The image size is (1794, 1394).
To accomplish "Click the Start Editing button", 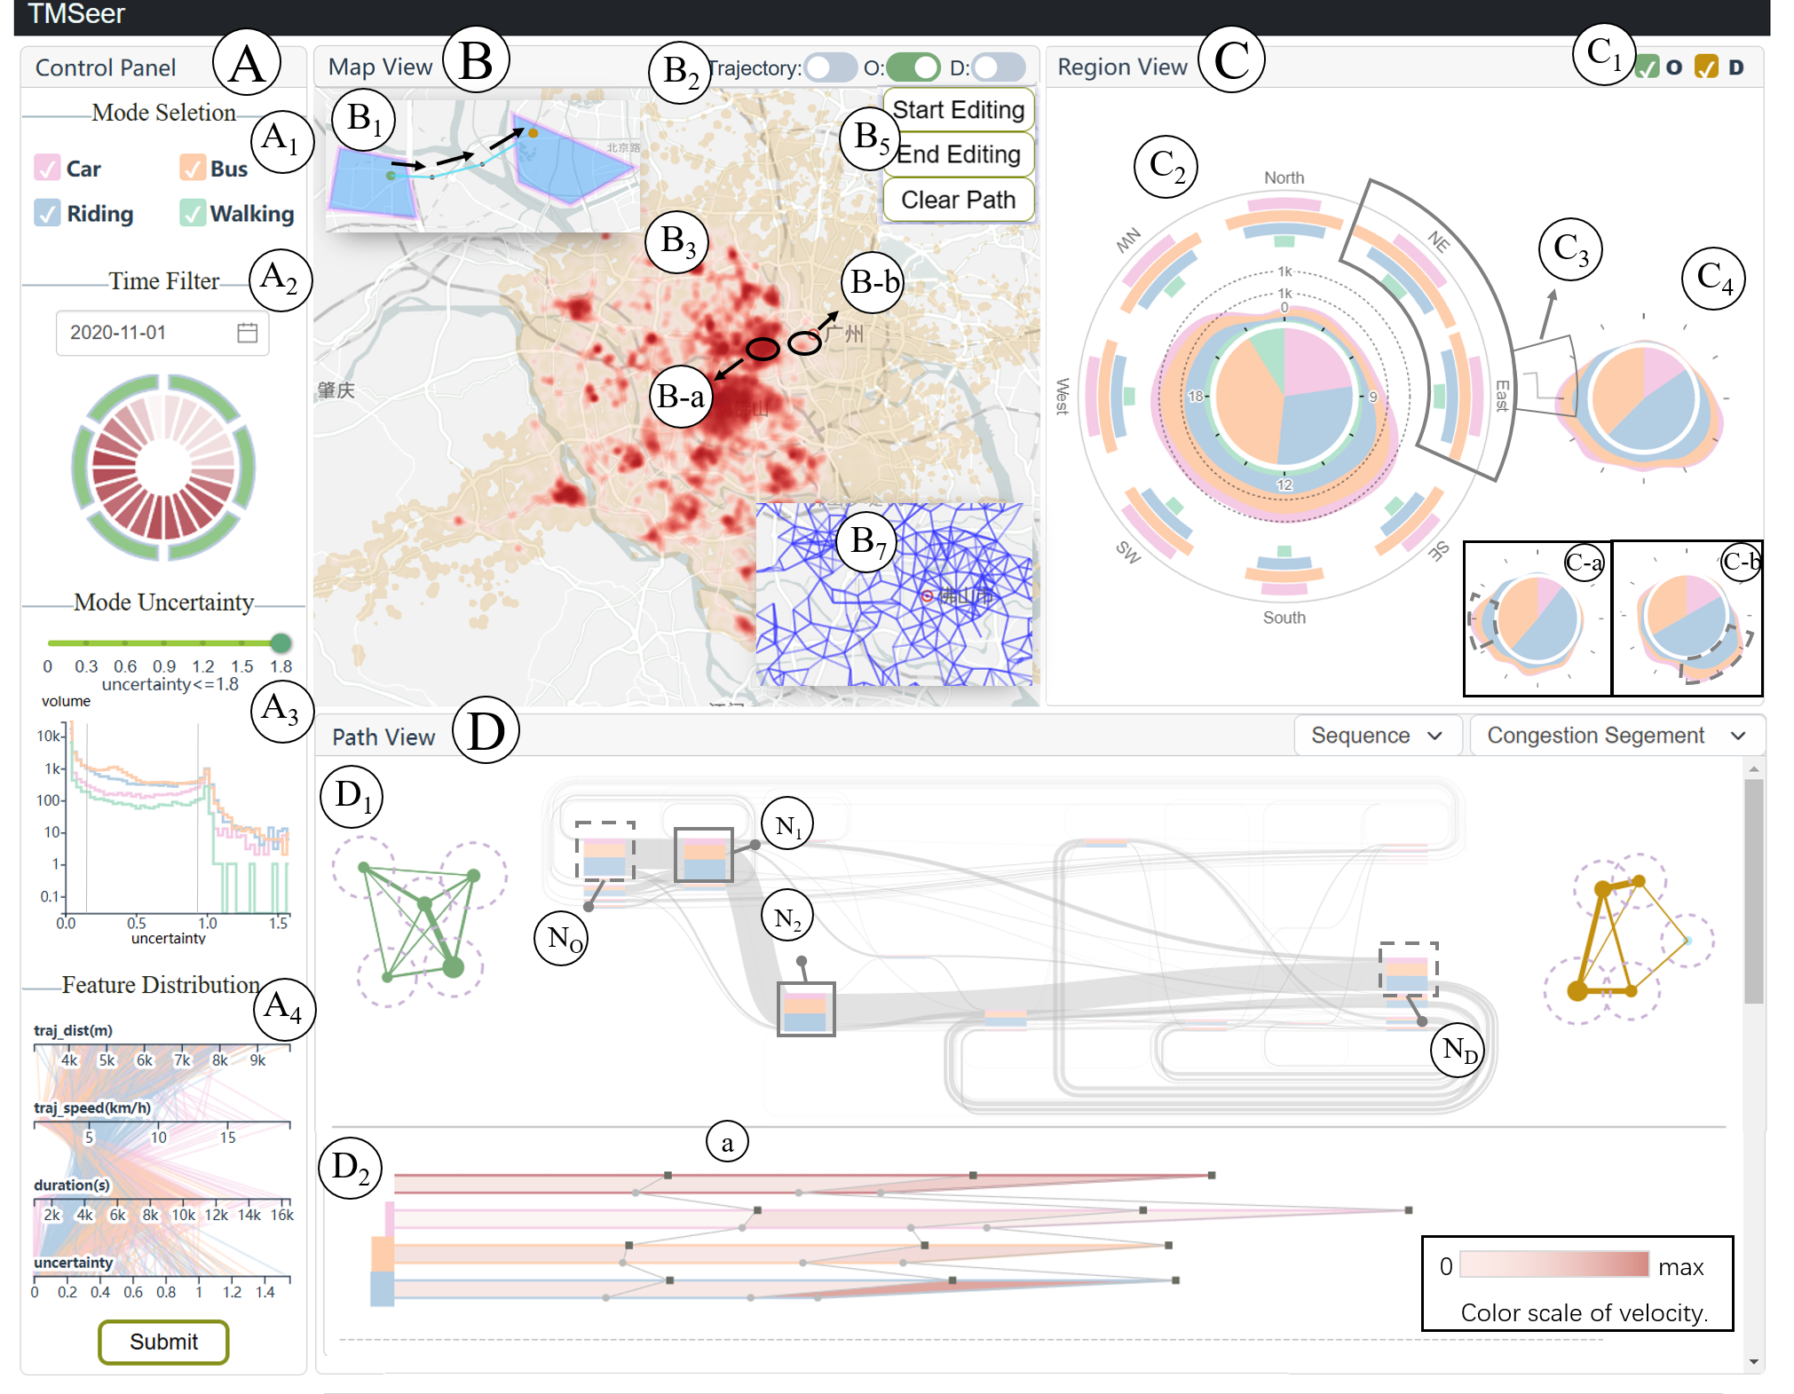I will [959, 110].
